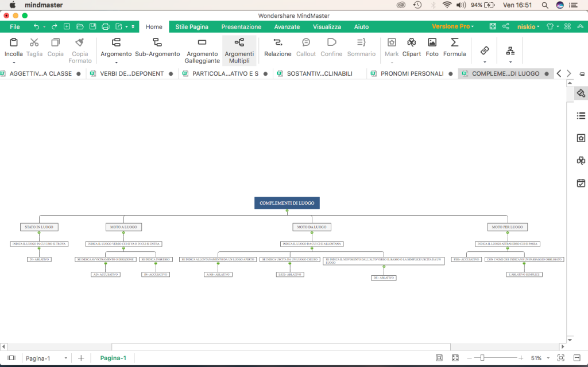
Task: Open the Pagina-1 page dropdown
Action: pos(65,358)
